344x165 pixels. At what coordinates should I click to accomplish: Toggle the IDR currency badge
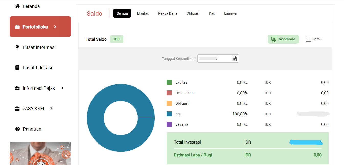[x=117, y=39]
